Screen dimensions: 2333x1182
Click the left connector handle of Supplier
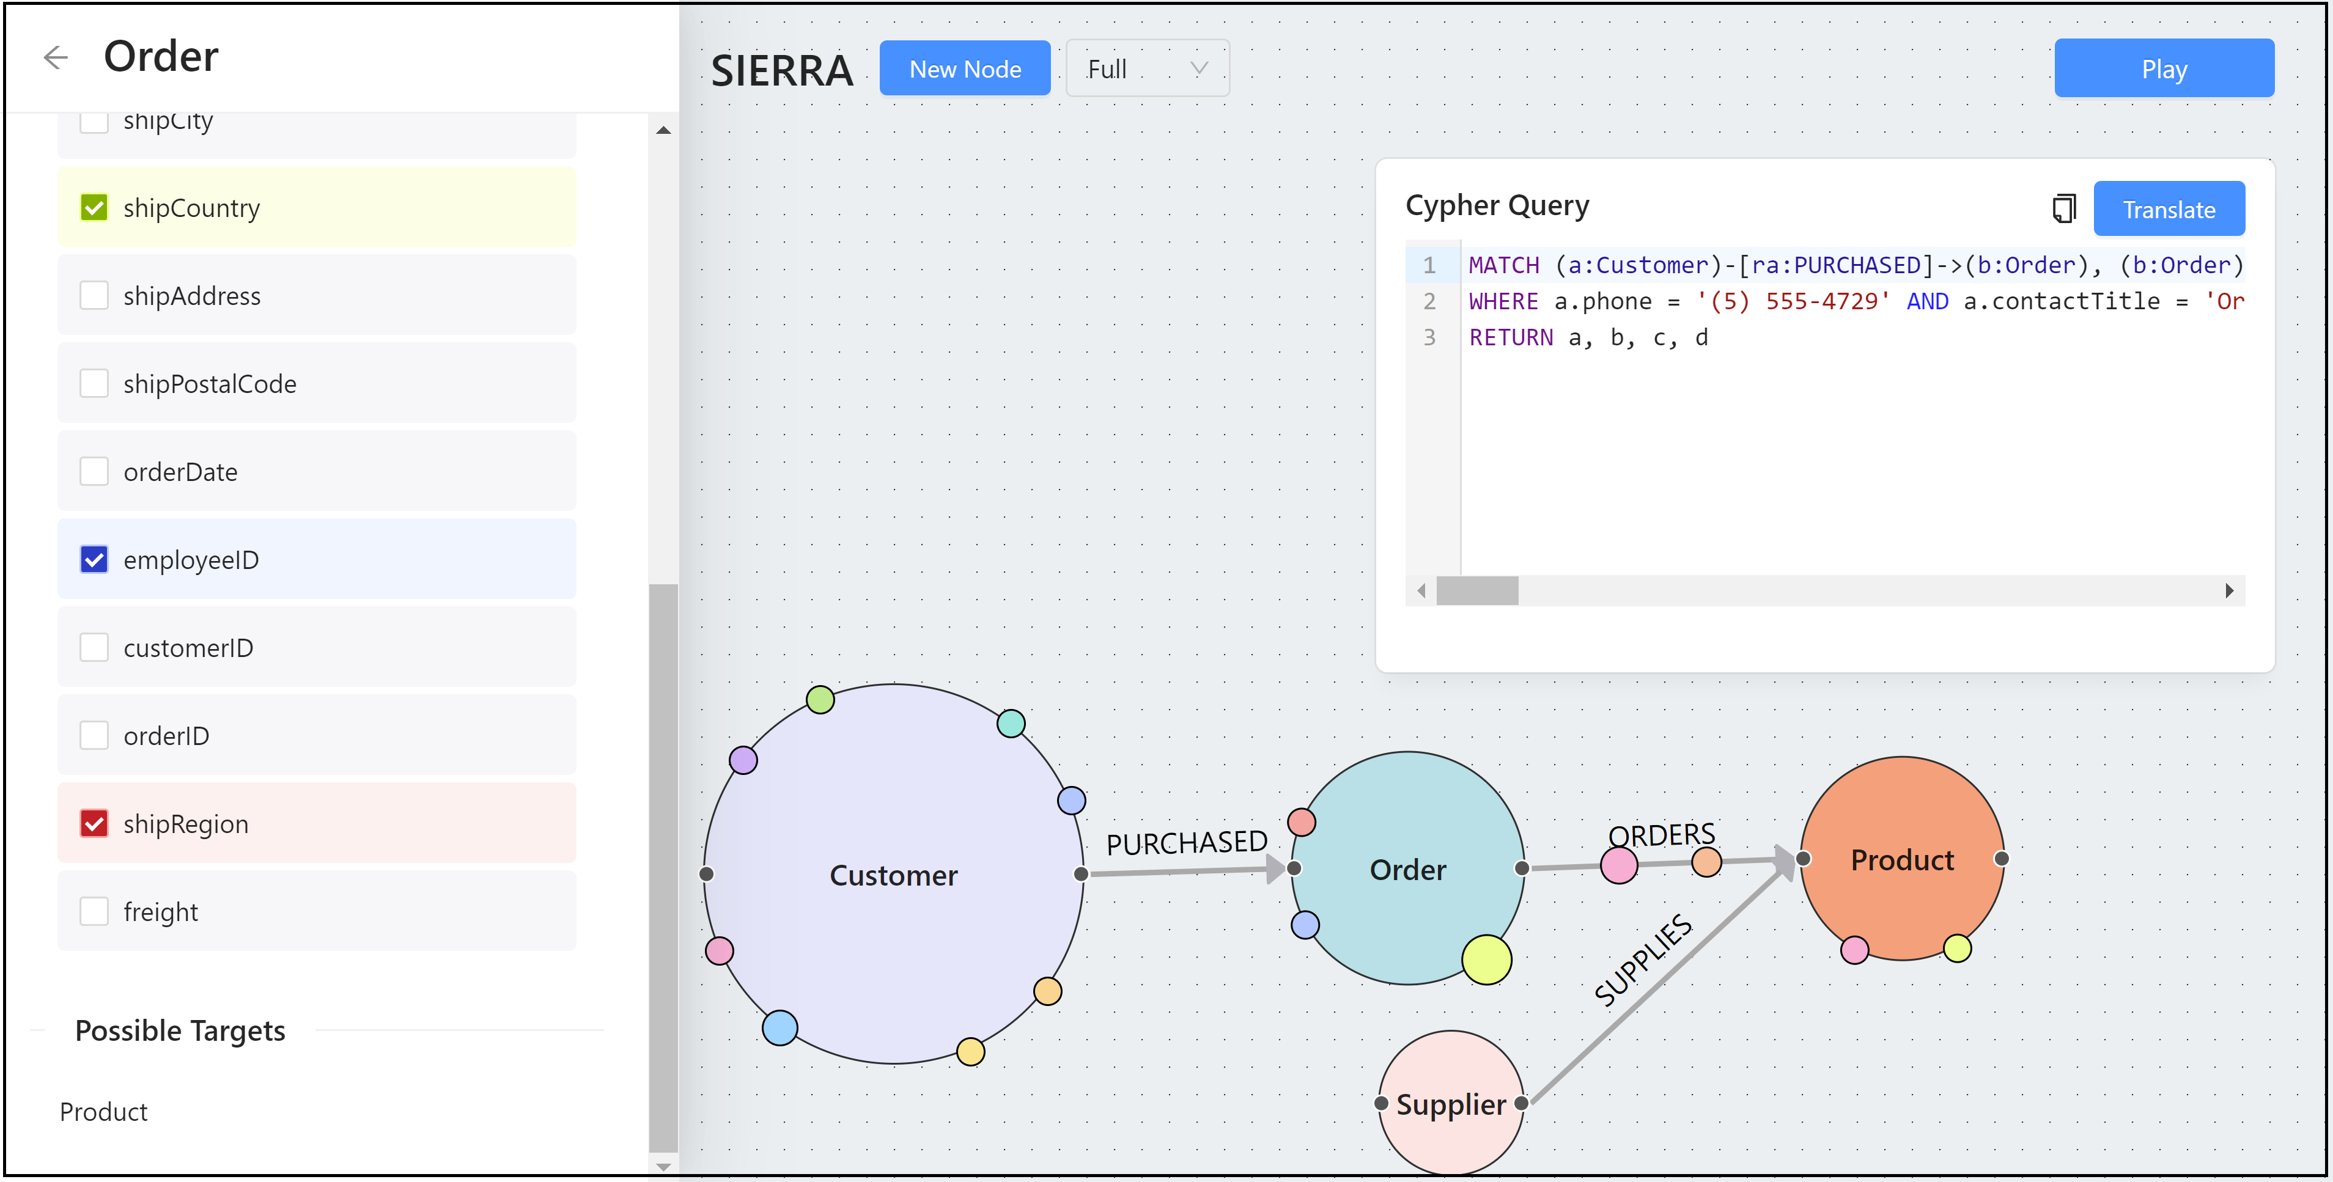click(1381, 1103)
